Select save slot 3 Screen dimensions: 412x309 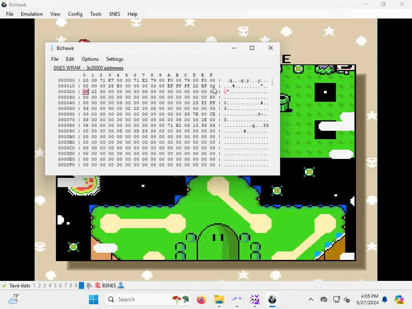[x=45, y=286]
